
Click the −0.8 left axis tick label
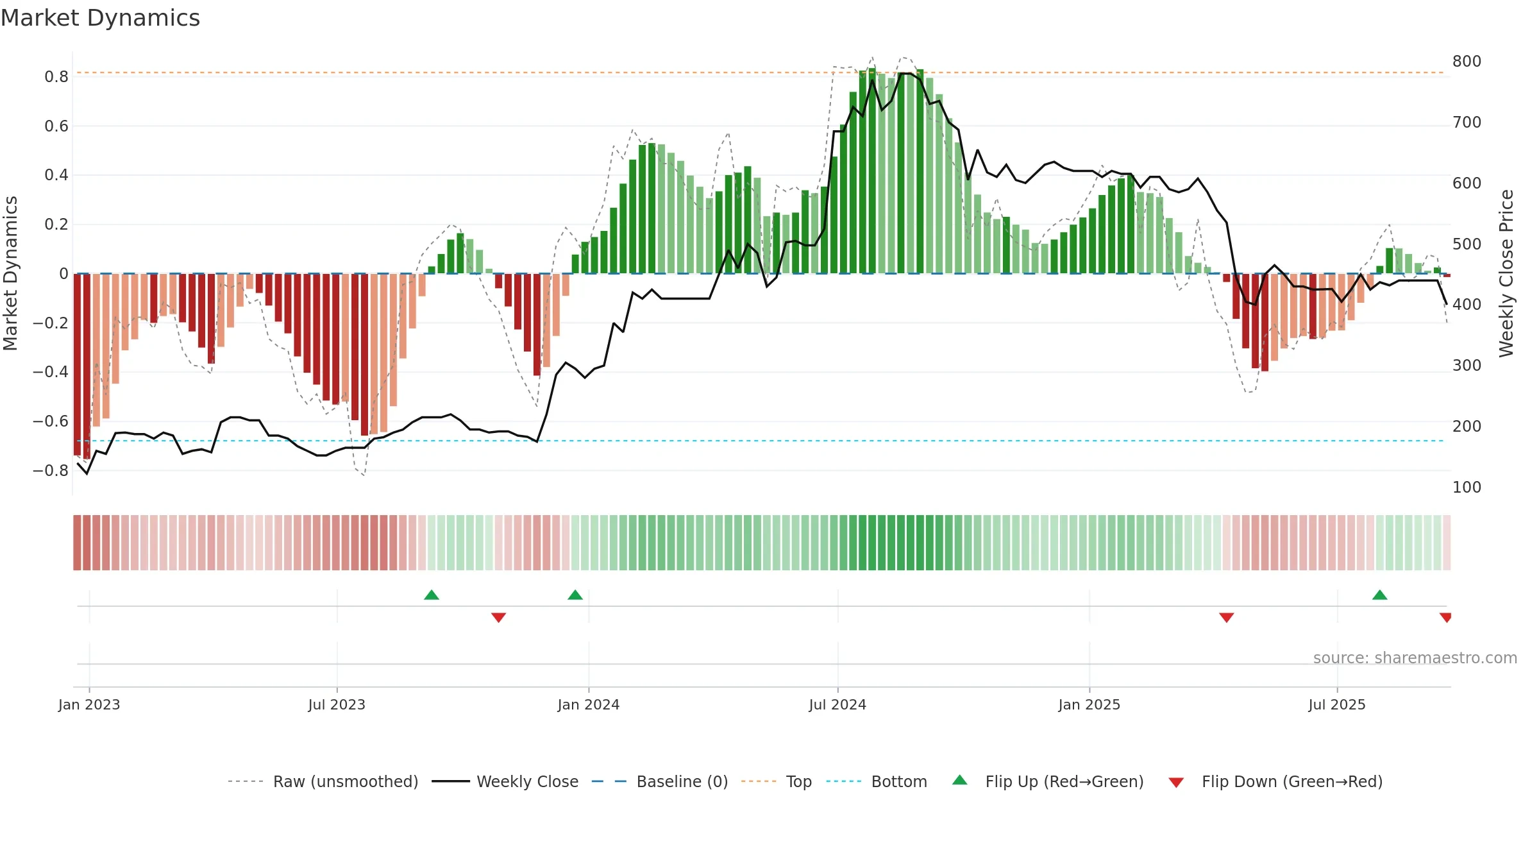point(51,471)
